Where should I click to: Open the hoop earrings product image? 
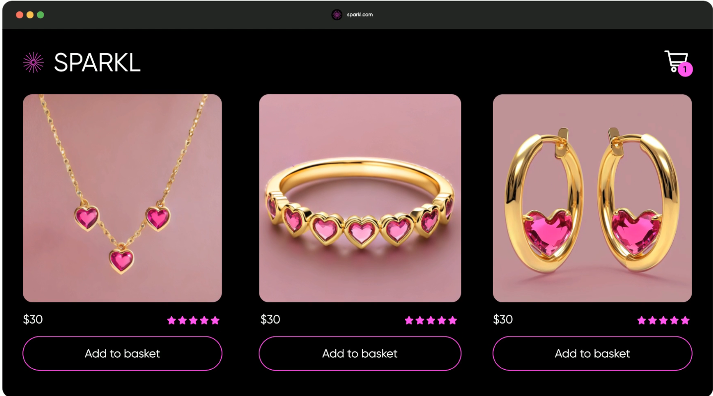592,198
